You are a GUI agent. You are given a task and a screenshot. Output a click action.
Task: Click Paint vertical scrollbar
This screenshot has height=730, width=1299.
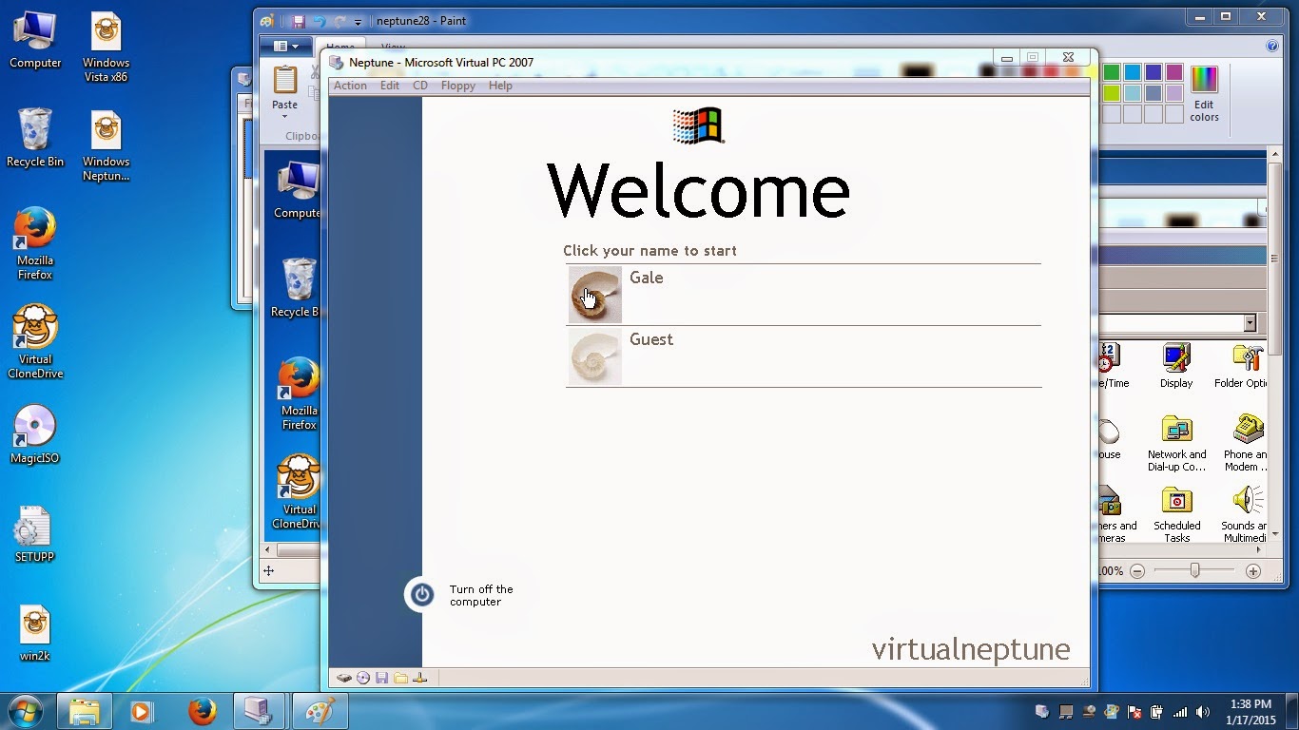[x=1275, y=344]
